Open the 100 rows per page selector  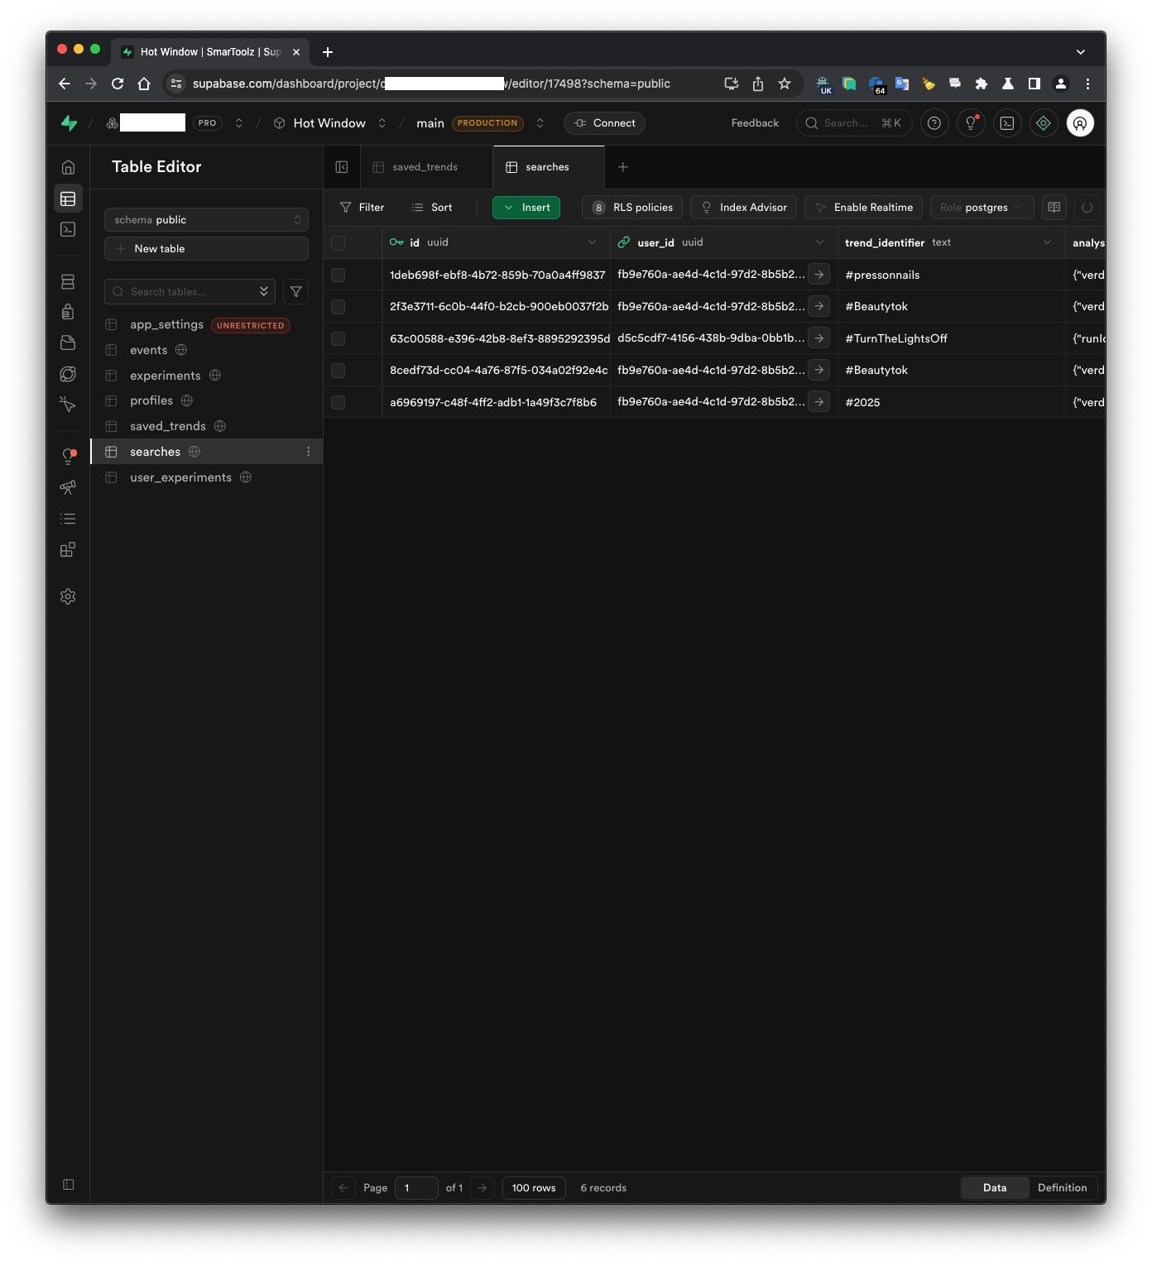point(534,1188)
